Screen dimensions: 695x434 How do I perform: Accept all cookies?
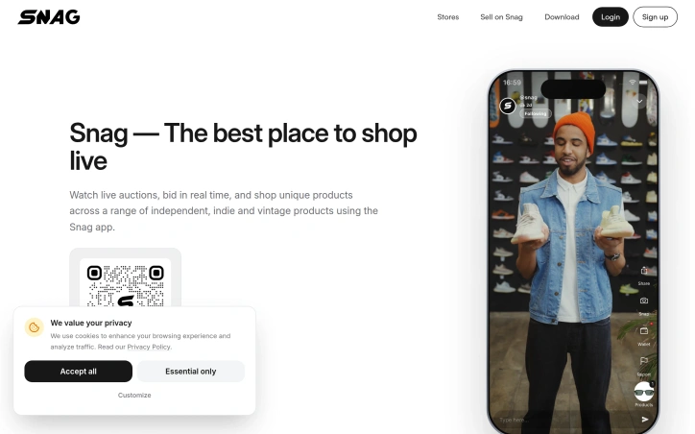(x=79, y=372)
